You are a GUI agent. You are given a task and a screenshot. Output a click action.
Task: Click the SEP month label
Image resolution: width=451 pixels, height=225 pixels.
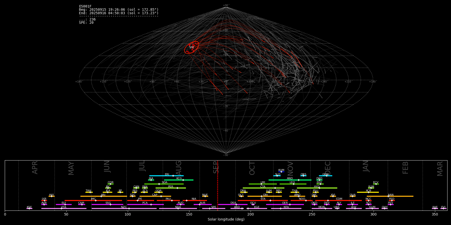tap(216, 167)
